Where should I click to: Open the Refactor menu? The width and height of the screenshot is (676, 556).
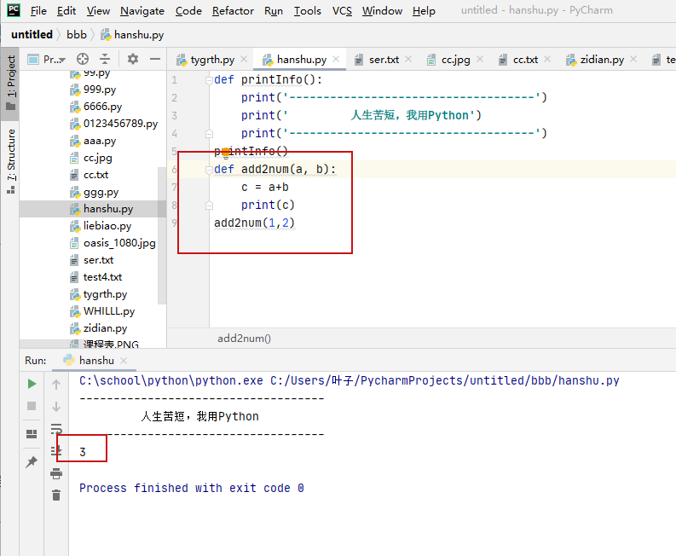(x=233, y=11)
